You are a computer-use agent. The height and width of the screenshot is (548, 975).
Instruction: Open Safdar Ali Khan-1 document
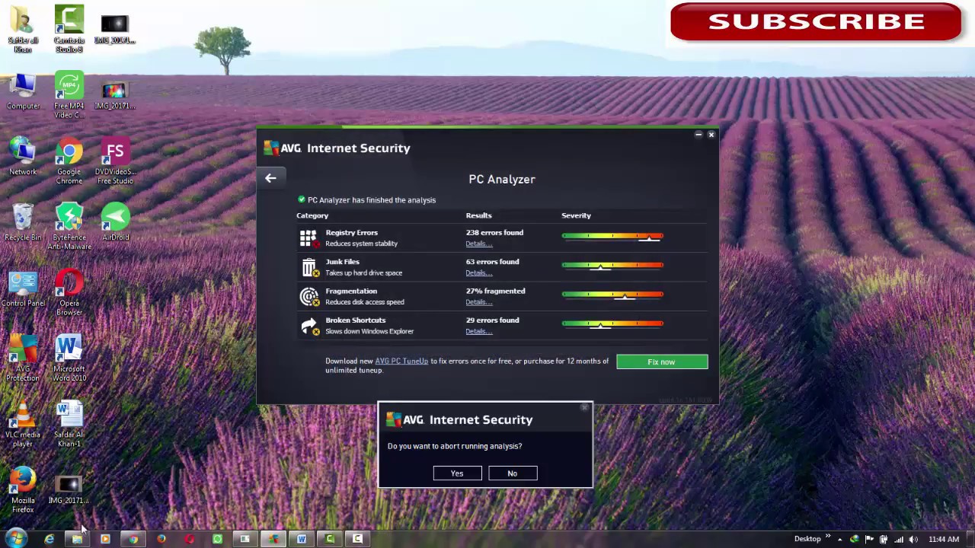point(69,424)
